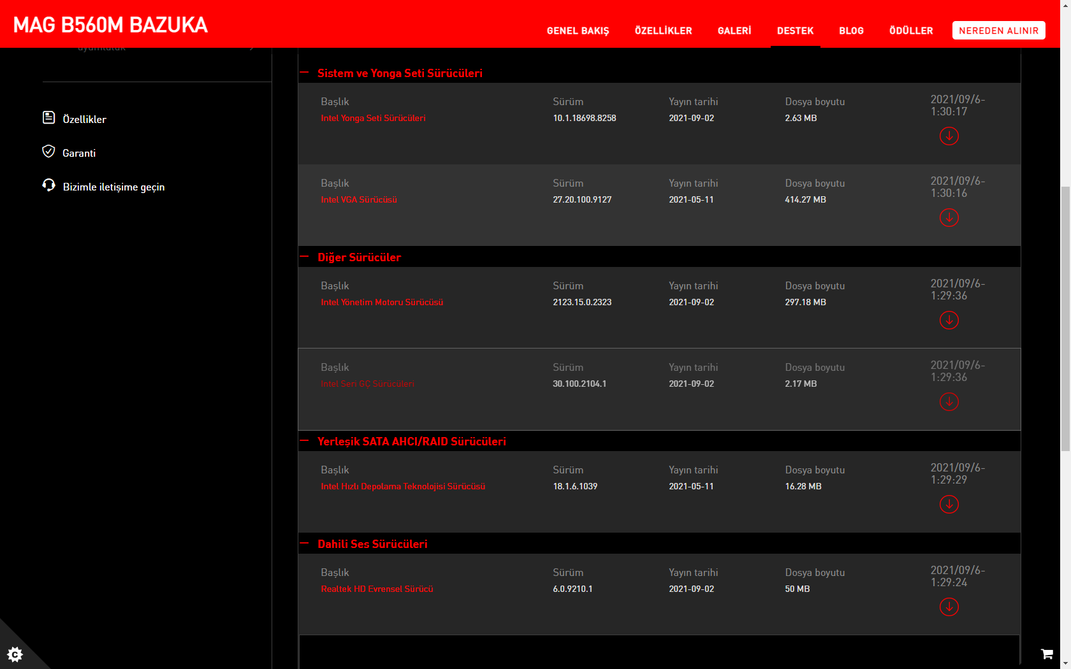Click file size 414.27 MB
This screenshot has height=669, width=1071.
805,199
